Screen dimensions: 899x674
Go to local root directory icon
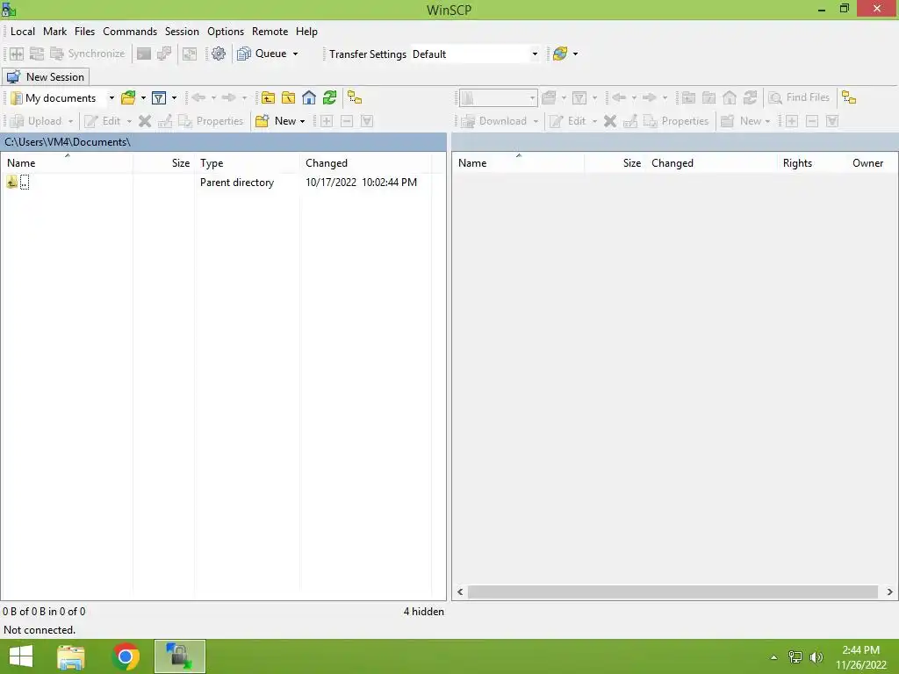(288, 98)
